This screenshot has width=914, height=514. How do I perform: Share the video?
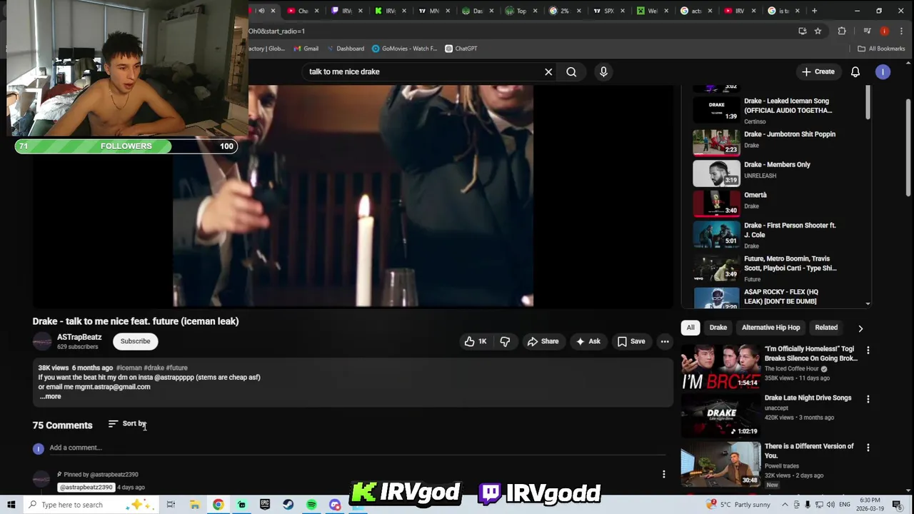click(543, 341)
